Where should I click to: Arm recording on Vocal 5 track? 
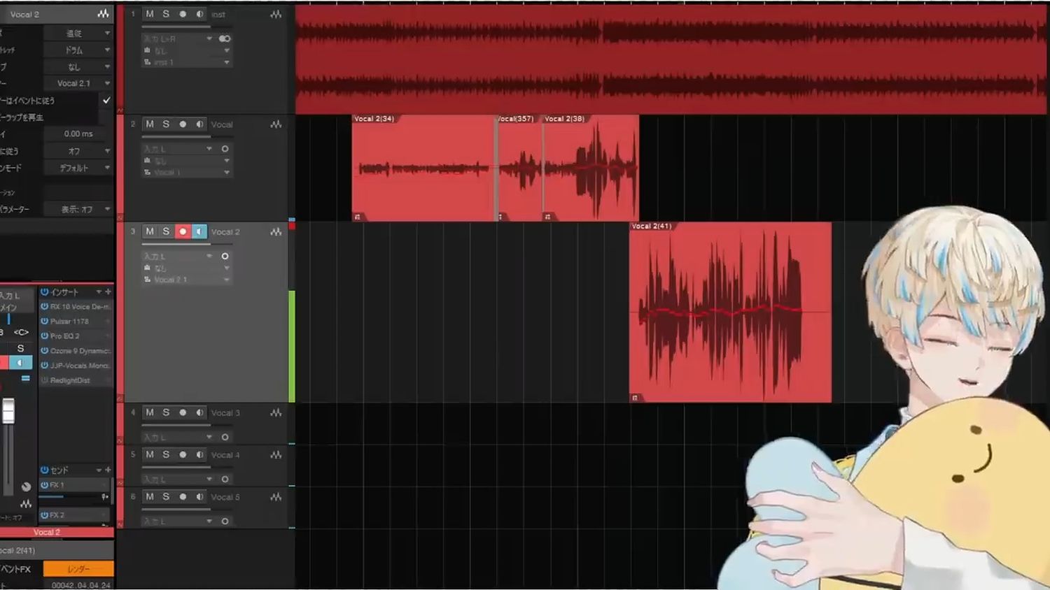(x=183, y=496)
